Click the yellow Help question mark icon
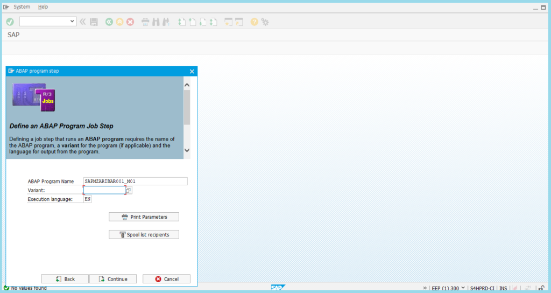The height and width of the screenshot is (293, 551). pyautogui.click(x=255, y=22)
